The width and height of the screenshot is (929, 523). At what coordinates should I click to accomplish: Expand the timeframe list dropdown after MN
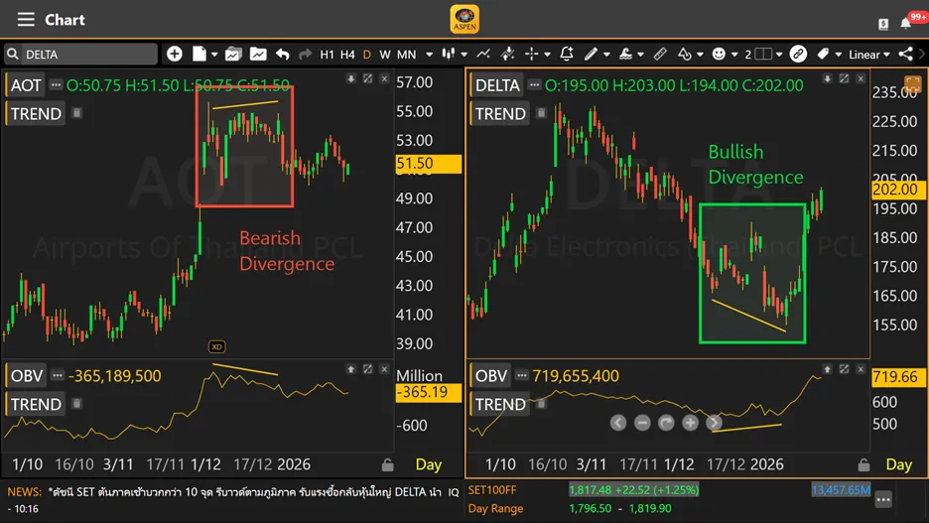click(x=429, y=54)
